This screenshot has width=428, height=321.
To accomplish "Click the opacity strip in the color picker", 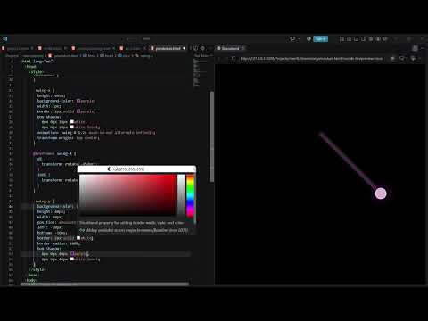I will [181, 195].
